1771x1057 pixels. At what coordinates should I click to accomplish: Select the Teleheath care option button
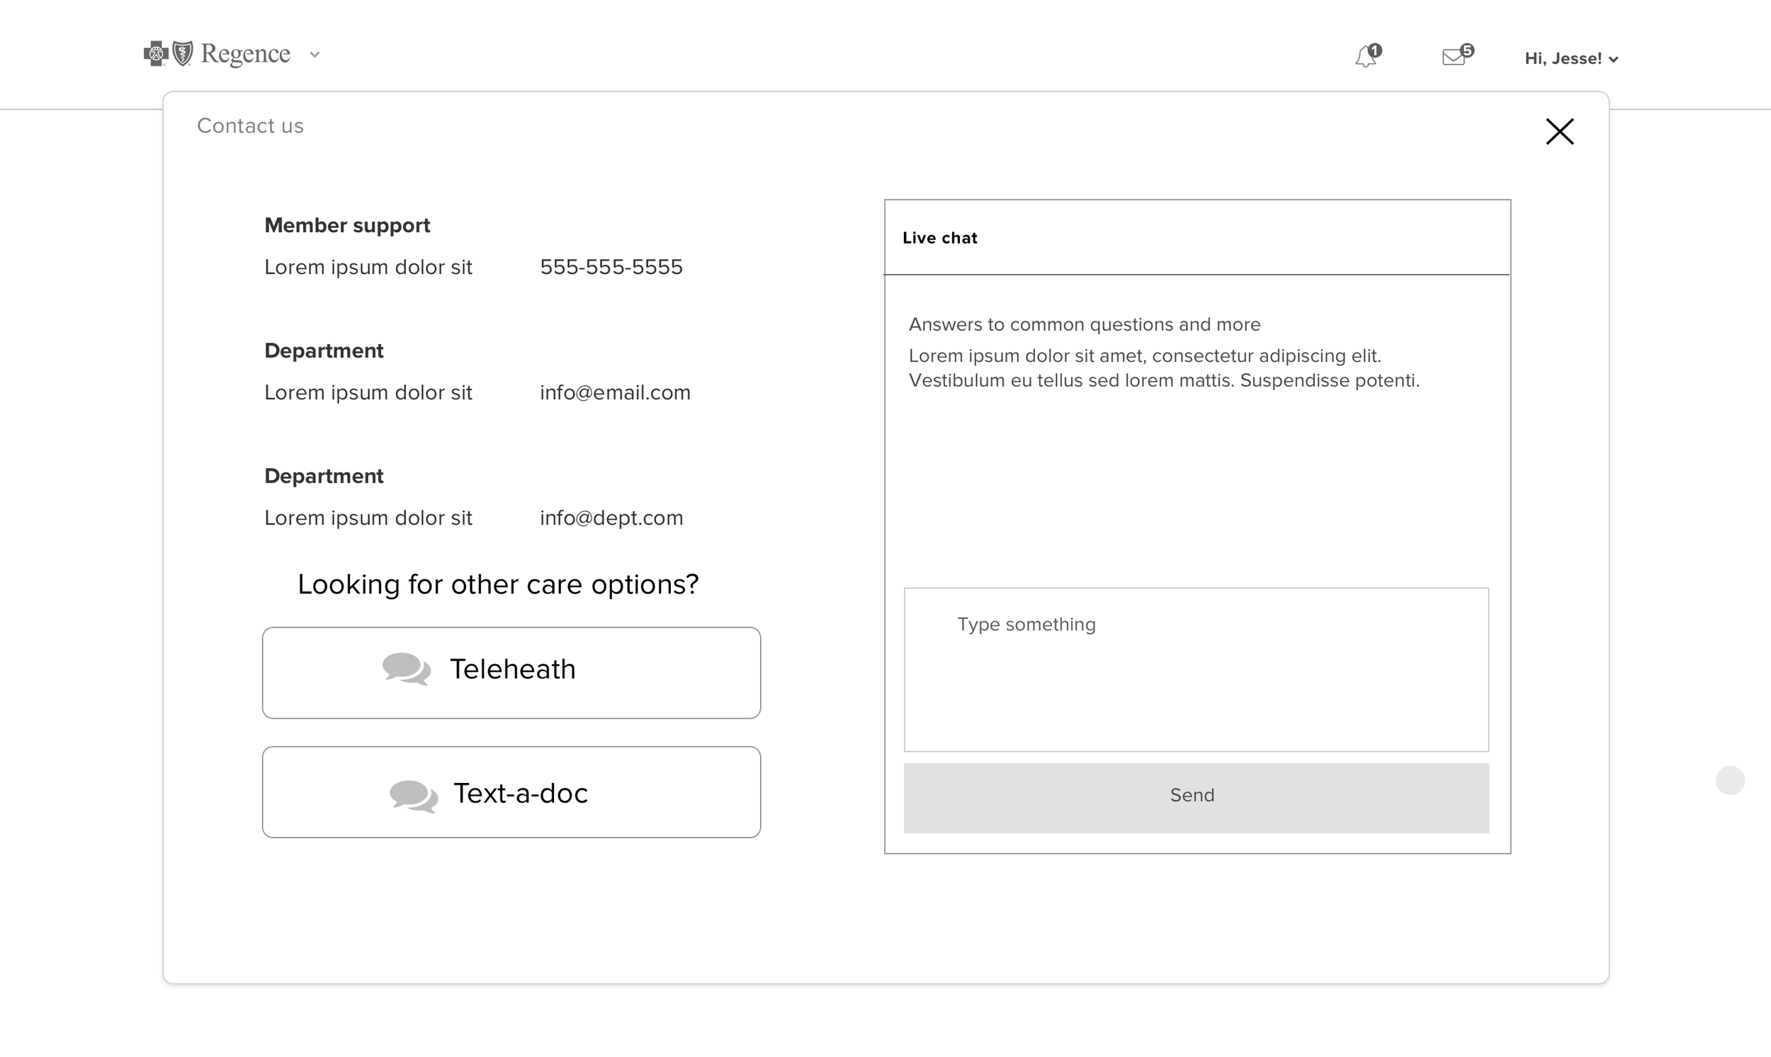click(511, 673)
